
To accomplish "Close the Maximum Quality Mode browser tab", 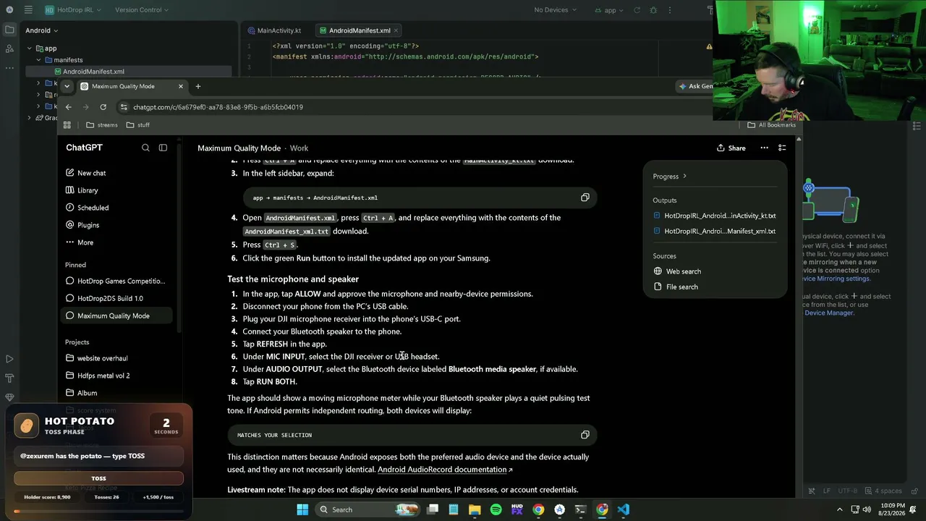I will [181, 86].
